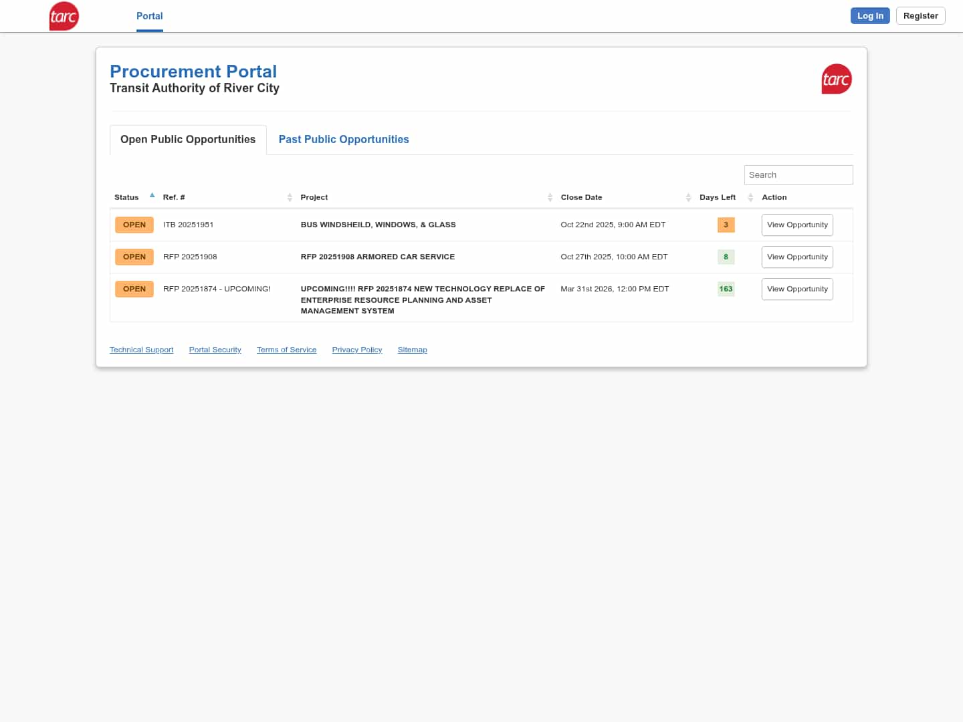Screen dimensions: 963x722
Task: Focus the Search input field
Action: [x=798, y=175]
